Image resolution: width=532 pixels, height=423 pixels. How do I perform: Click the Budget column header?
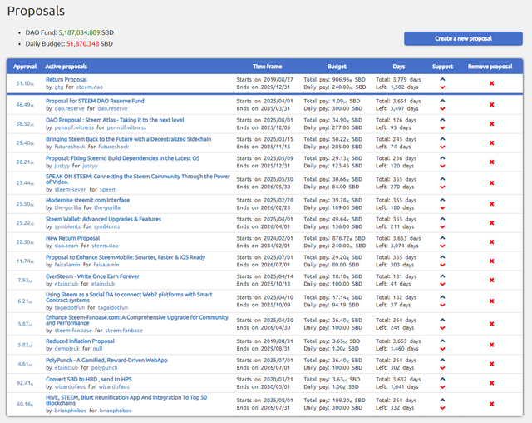[x=337, y=67]
